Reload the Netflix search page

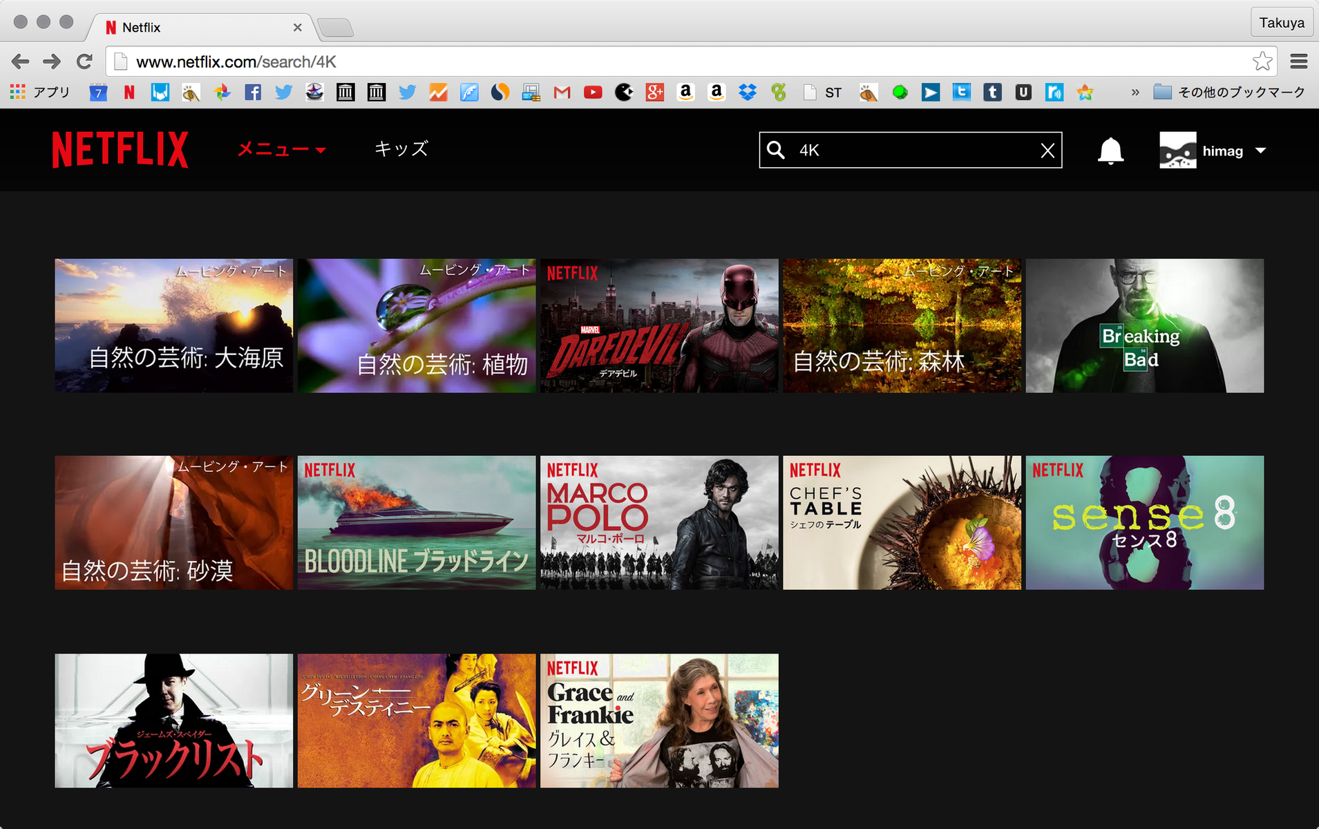(84, 61)
